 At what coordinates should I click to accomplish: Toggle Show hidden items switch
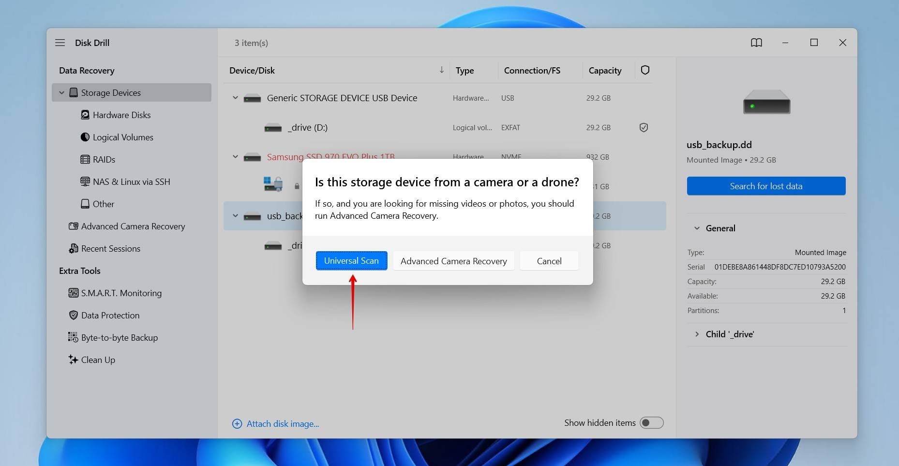click(652, 422)
